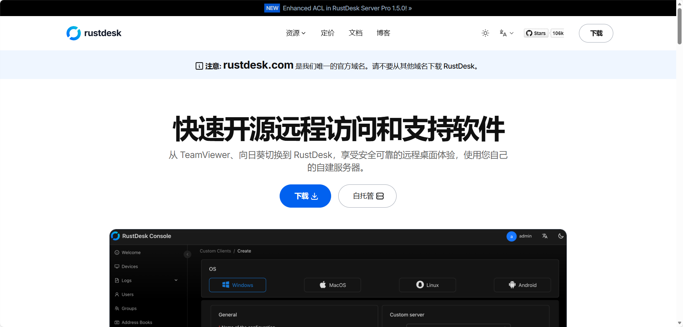Click the Custom server section heading
683x327 pixels.
[x=407, y=314]
